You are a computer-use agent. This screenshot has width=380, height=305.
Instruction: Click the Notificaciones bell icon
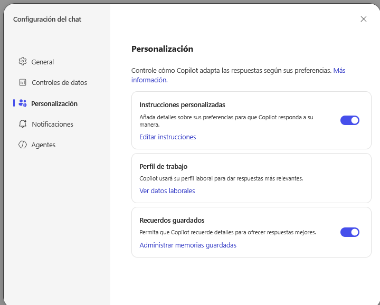pos(23,124)
